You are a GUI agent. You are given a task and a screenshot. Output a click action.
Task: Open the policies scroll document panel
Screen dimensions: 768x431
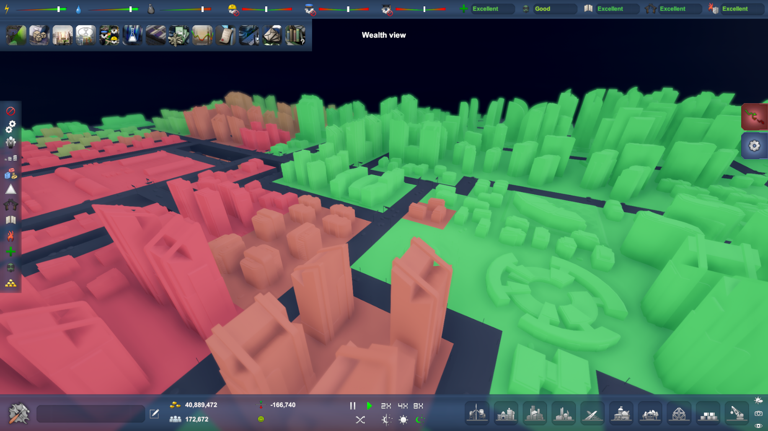point(225,35)
